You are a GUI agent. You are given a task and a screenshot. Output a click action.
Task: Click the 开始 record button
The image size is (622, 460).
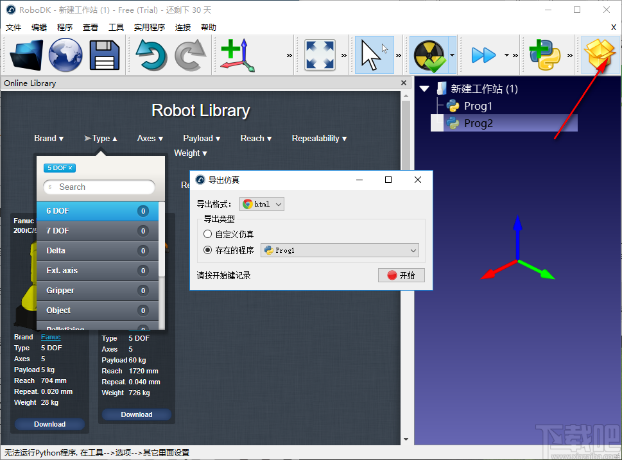click(401, 275)
